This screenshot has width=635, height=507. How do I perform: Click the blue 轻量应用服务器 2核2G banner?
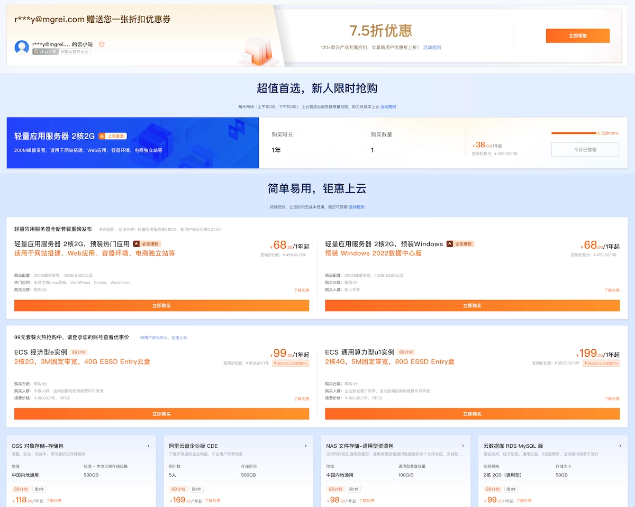(x=132, y=143)
